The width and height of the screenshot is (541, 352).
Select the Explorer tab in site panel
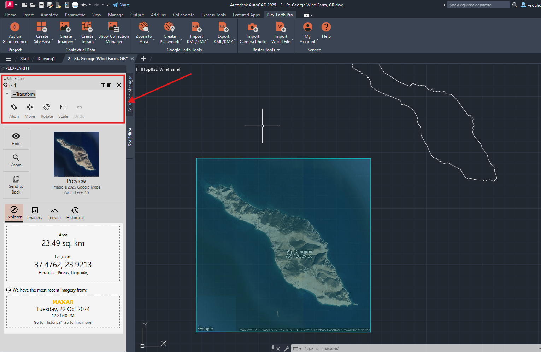pos(14,213)
